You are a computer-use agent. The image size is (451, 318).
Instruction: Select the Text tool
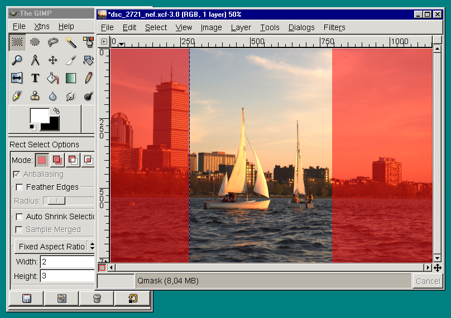pos(35,78)
